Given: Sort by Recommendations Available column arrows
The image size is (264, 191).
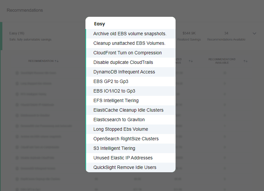Looking at the screenshot, I should 245,61.
